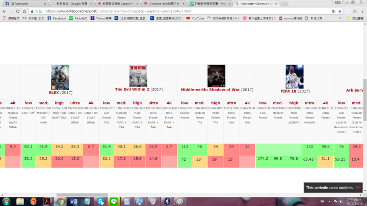
Task: Open the momo shopping bookmark
Action: pos(290,18)
